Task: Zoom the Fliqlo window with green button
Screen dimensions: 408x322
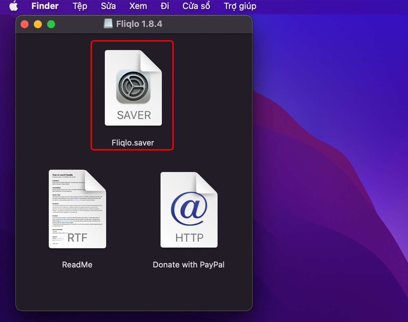Action: click(51, 24)
